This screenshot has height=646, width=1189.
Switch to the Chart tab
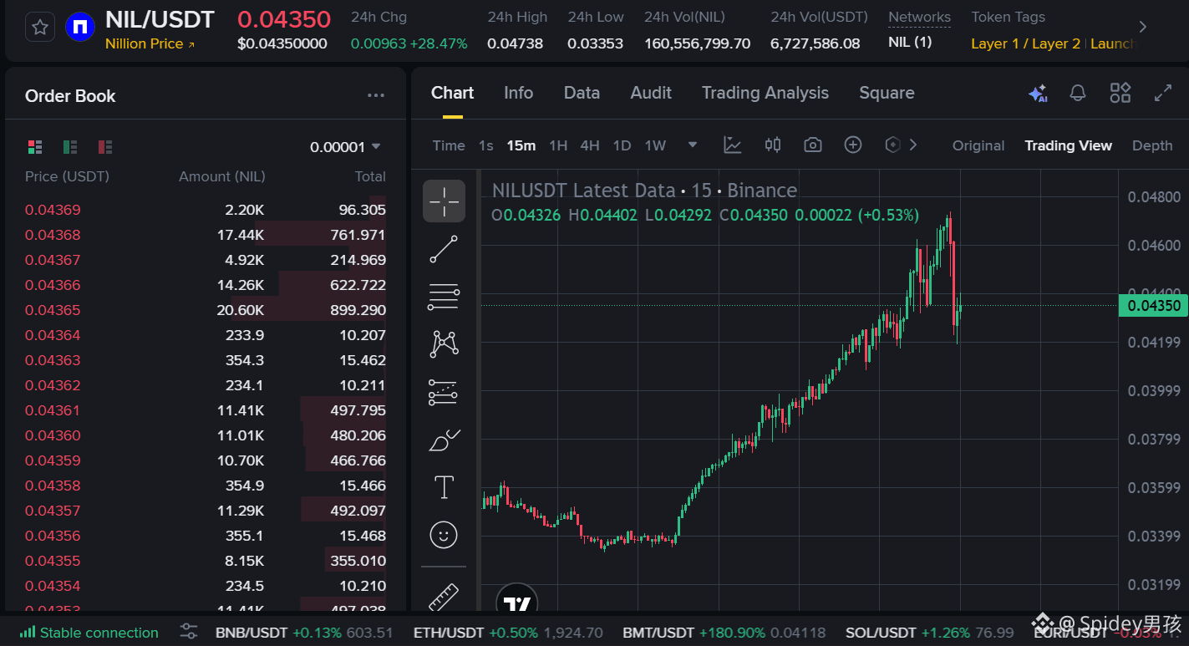(452, 93)
